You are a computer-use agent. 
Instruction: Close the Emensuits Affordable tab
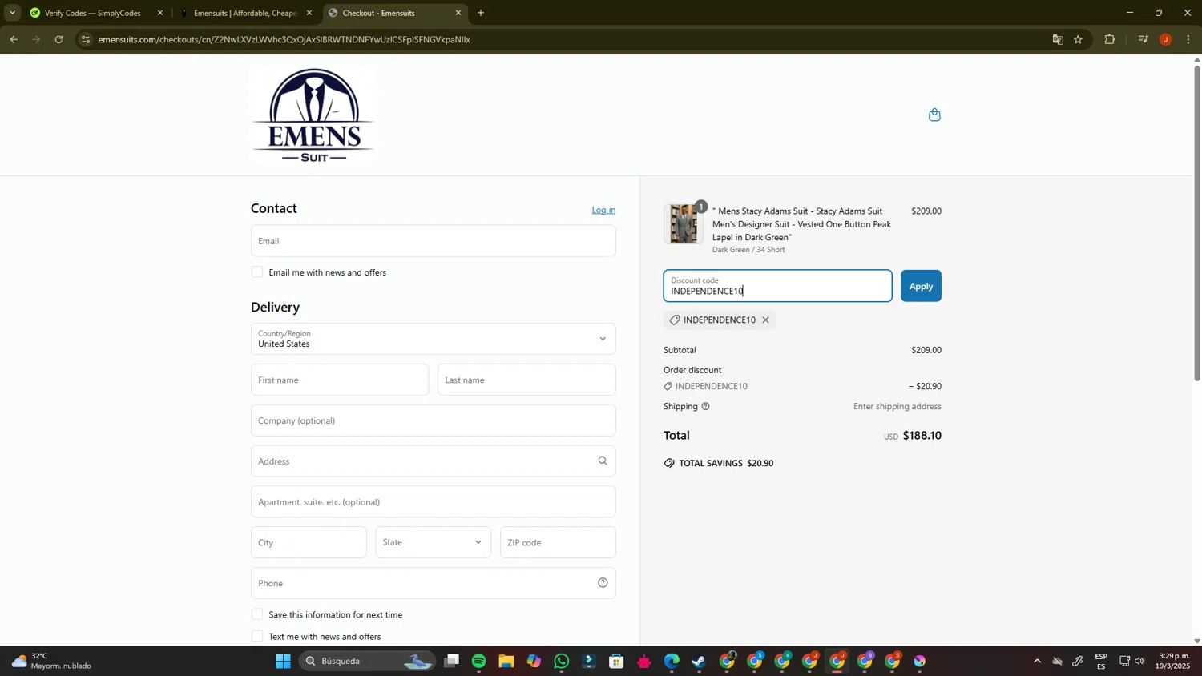[309, 13]
